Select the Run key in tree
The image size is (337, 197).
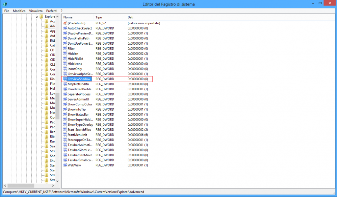click(x=52, y=142)
